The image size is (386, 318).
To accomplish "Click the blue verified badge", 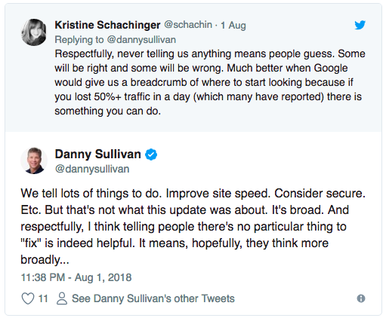I will [151, 154].
